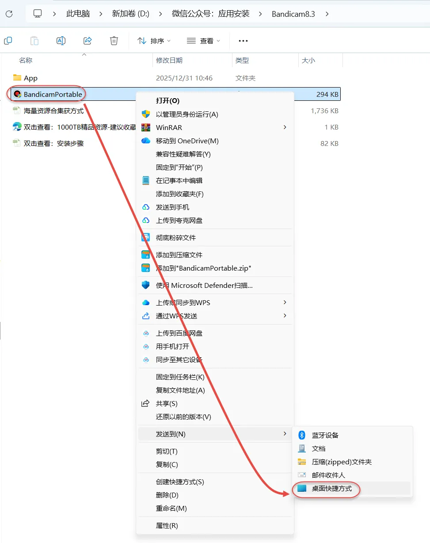Click the 修改日期 column header
The width and height of the screenshot is (430, 543).
169,60
